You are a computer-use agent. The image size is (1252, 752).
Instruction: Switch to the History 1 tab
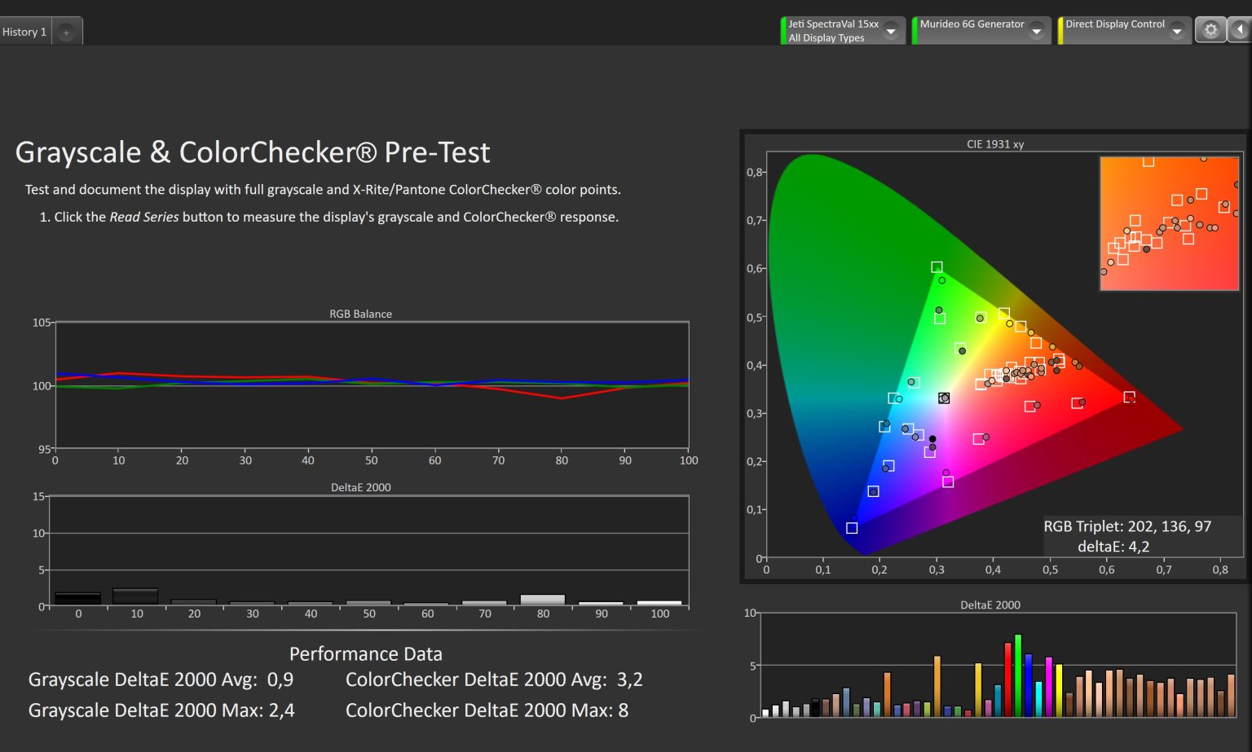pyautogui.click(x=24, y=32)
